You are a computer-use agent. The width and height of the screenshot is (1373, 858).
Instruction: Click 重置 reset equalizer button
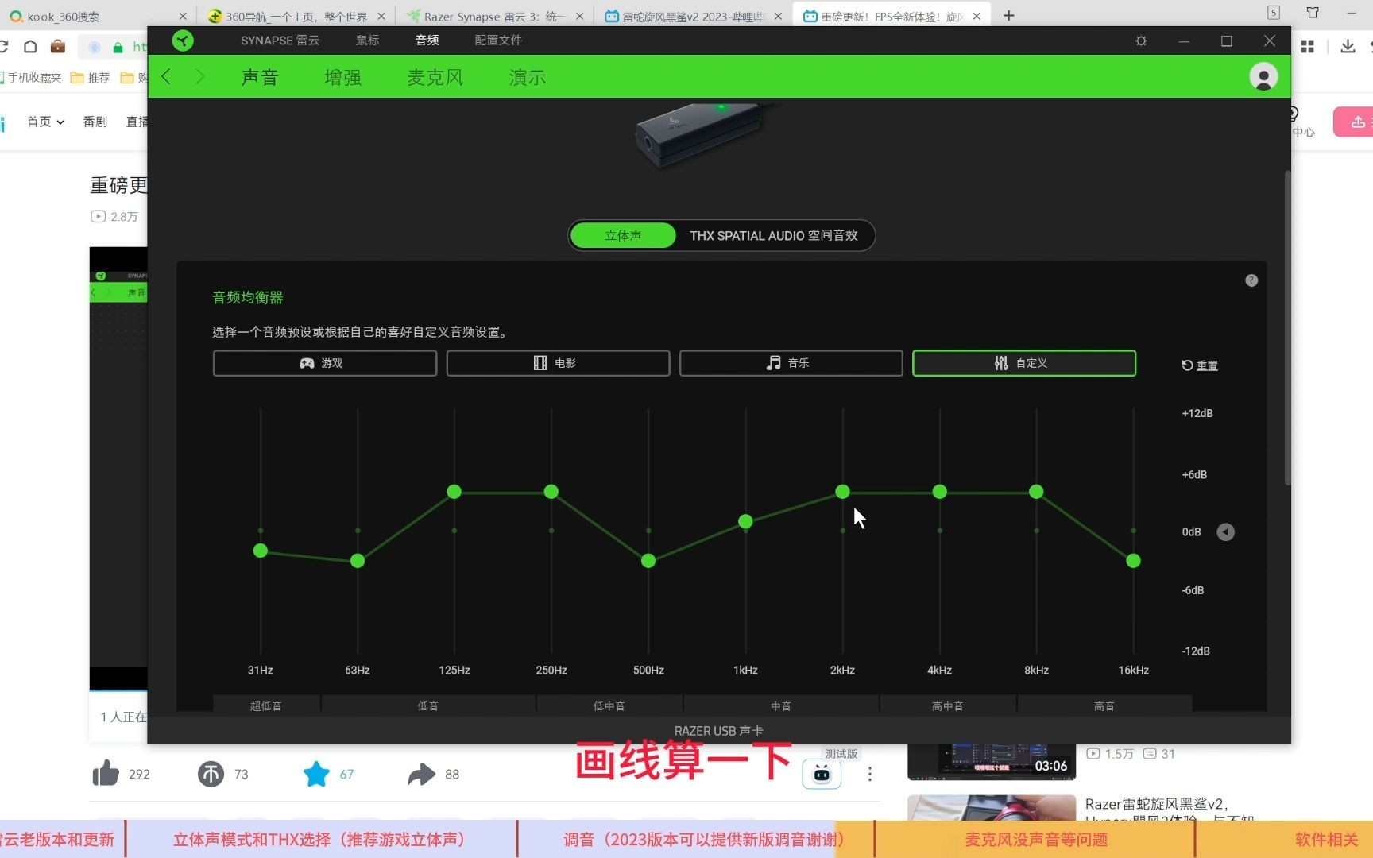tap(1200, 365)
